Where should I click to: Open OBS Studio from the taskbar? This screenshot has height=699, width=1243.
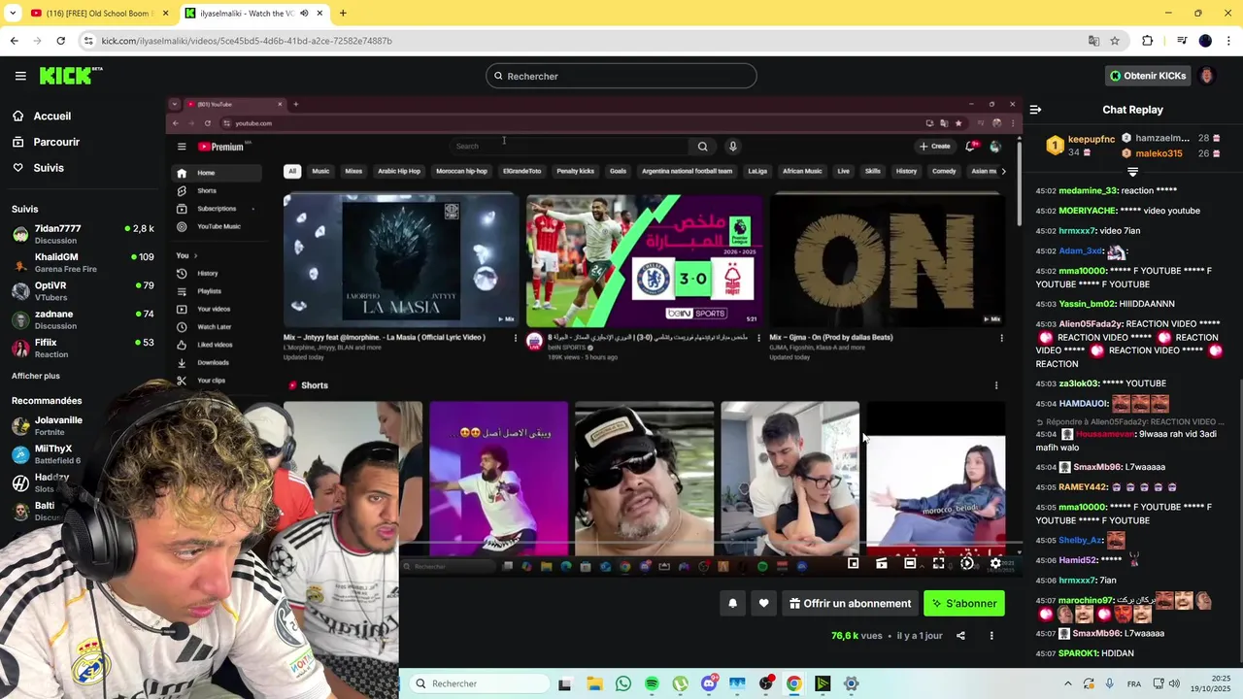coord(766,683)
